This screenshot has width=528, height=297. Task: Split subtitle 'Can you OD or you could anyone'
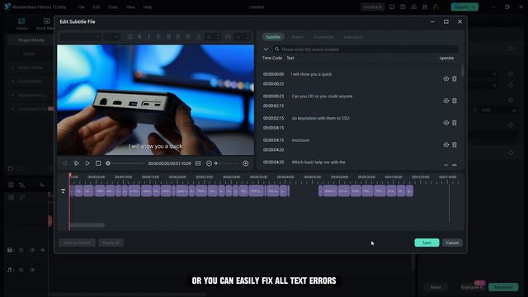point(445,101)
